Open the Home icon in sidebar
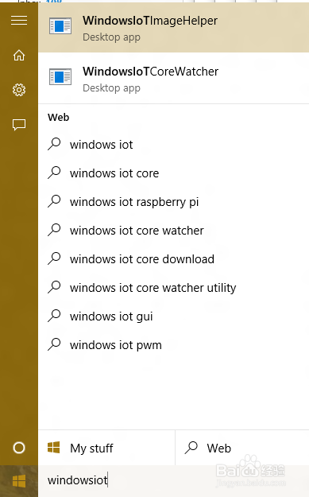Image resolution: width=309 pixels, height=497 pixels. click(x=19, y=55)
